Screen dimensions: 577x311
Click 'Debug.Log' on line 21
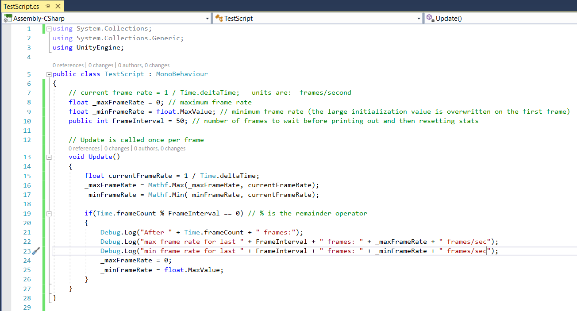[118, 232]
